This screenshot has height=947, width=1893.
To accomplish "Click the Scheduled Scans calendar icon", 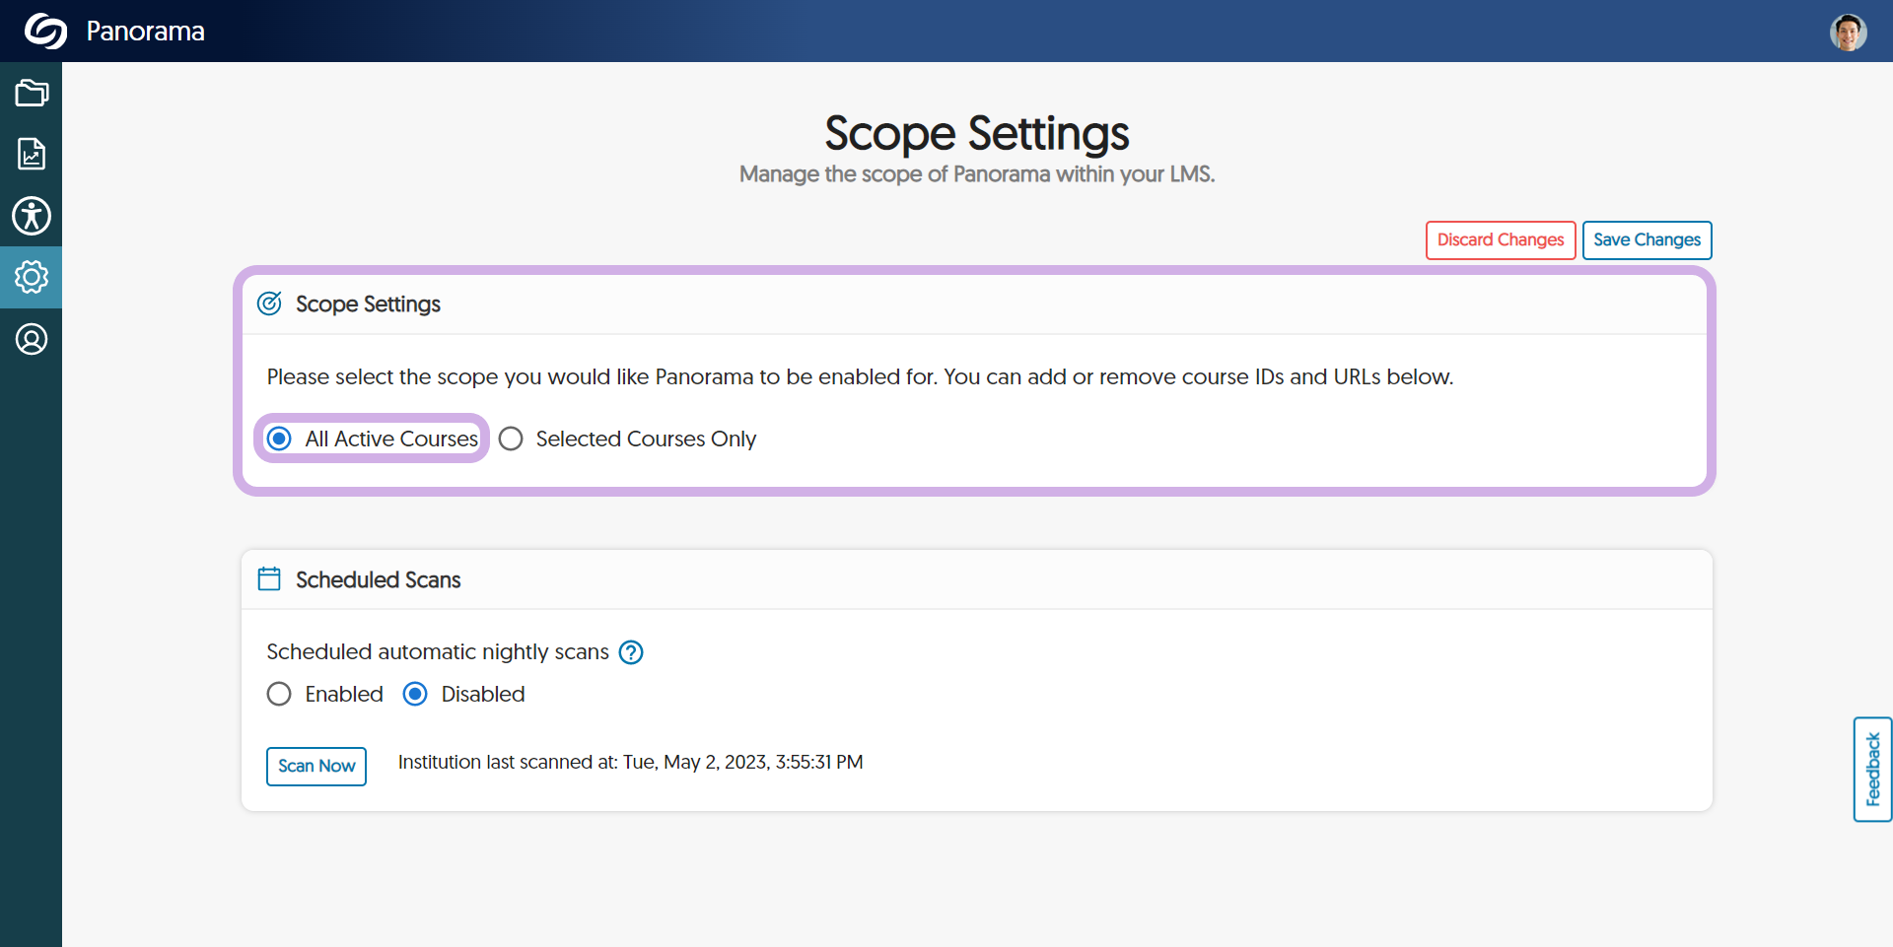I will tap(269, 578).
